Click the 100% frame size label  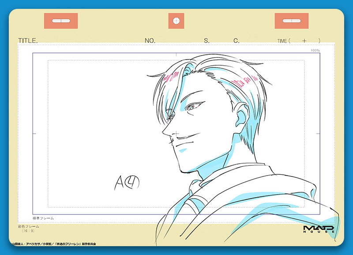point(315,50)
